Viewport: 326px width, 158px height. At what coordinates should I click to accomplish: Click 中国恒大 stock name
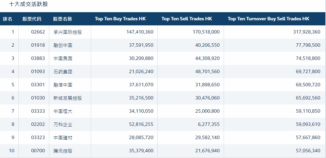point(63,111)
